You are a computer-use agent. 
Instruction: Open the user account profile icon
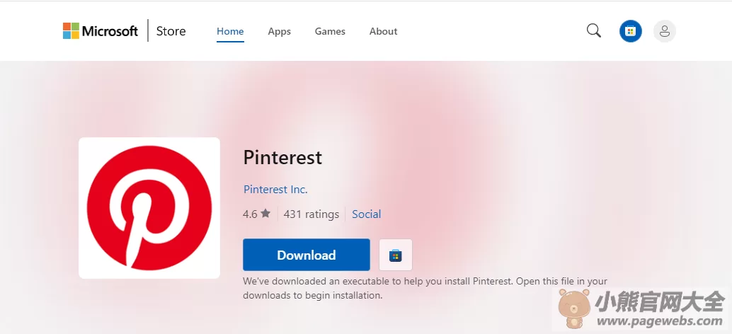(664, 31)
